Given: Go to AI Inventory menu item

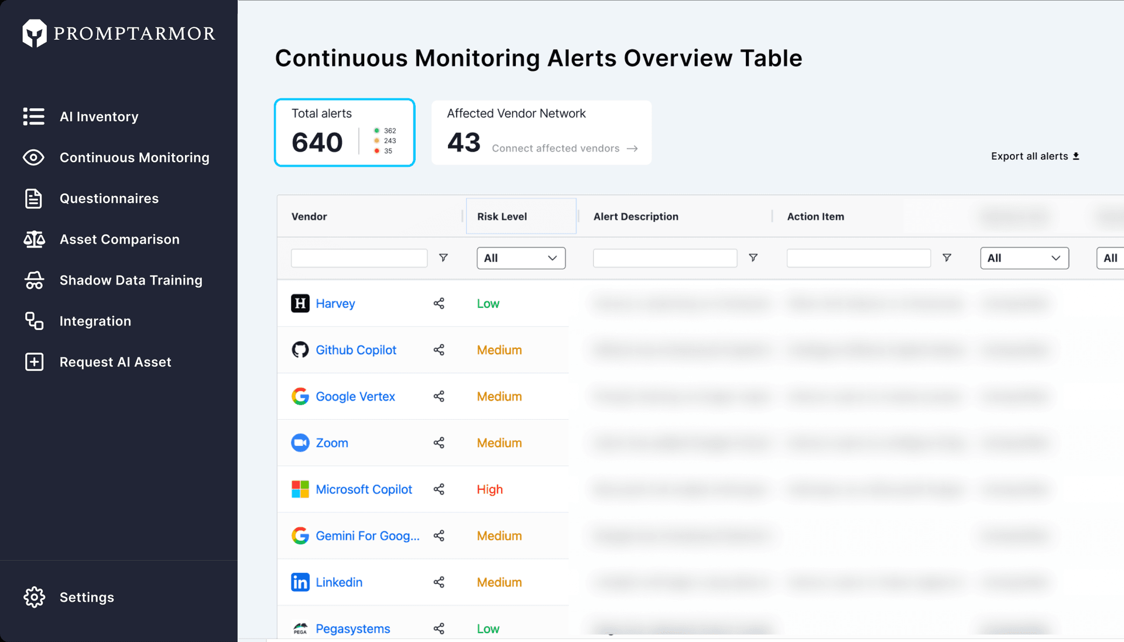Looking at the screenshot, I should [99, 116].
